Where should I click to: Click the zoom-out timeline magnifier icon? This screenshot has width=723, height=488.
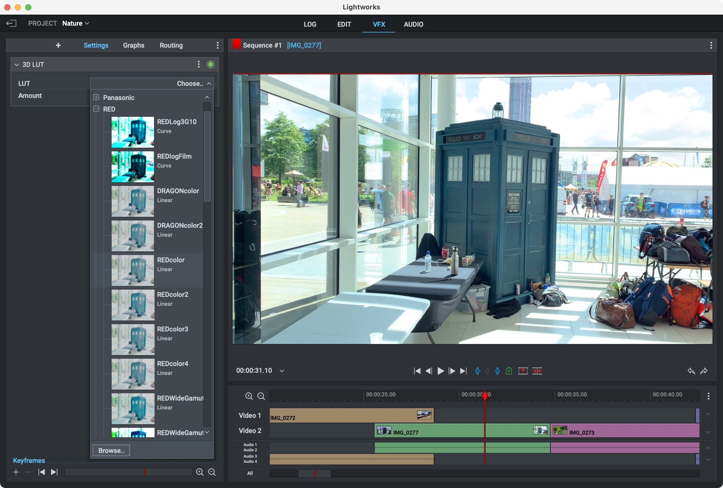coord(260,395)
